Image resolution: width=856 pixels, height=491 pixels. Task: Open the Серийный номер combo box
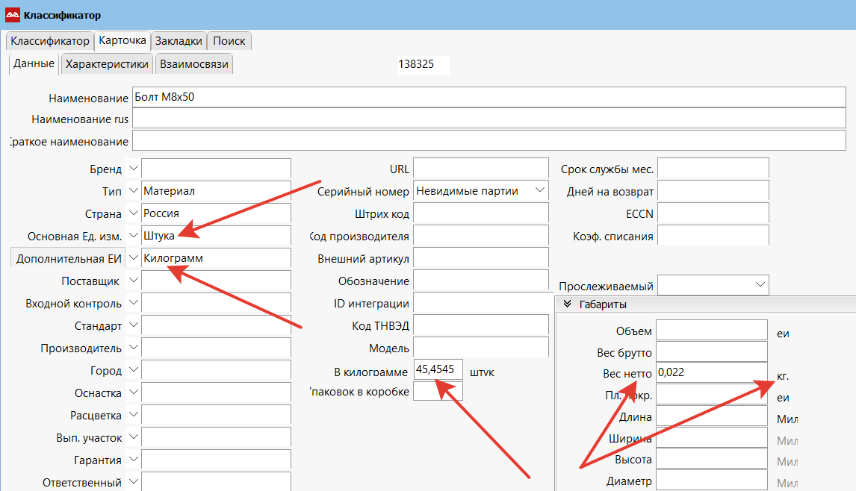click(540, 191)
